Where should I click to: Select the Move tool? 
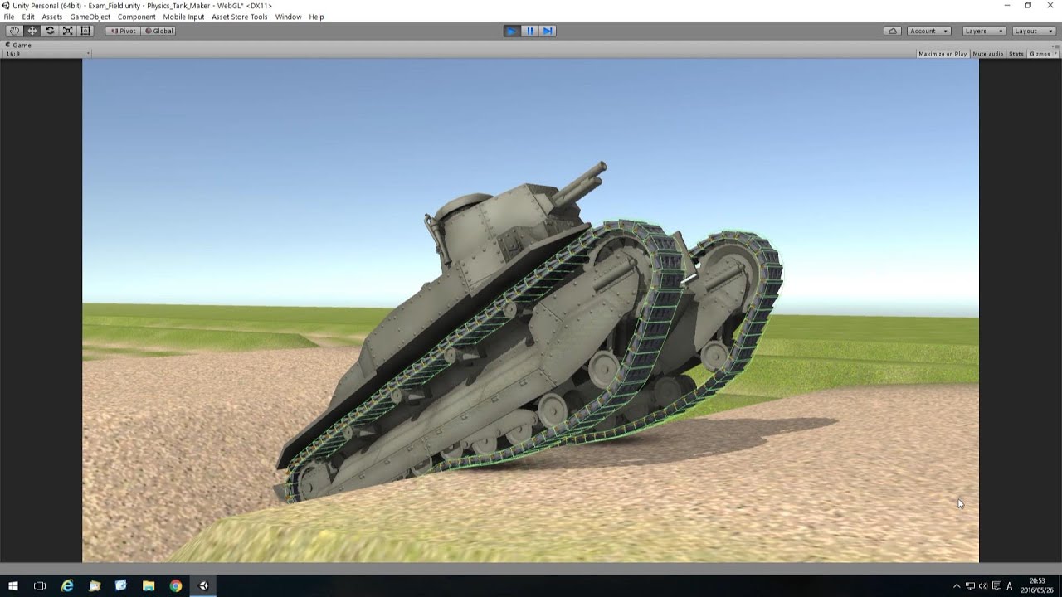[x=32, y=31]
